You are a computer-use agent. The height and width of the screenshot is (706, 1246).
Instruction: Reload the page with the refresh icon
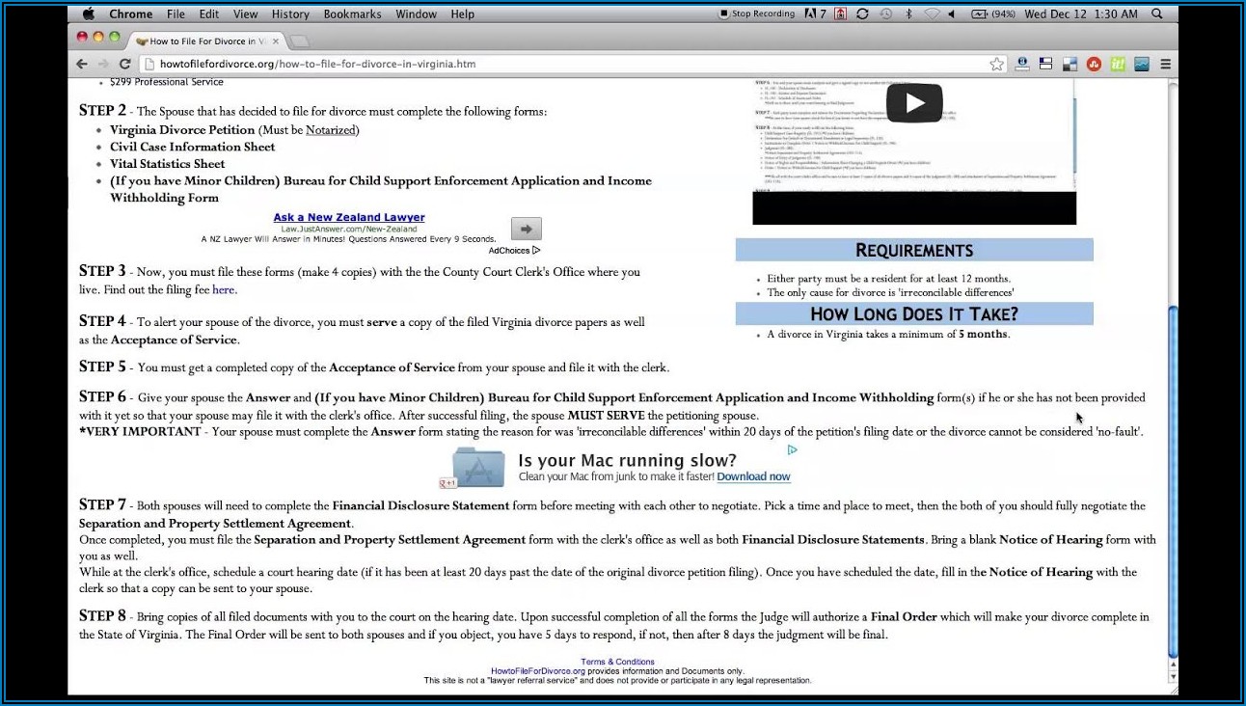coord(124,64)
